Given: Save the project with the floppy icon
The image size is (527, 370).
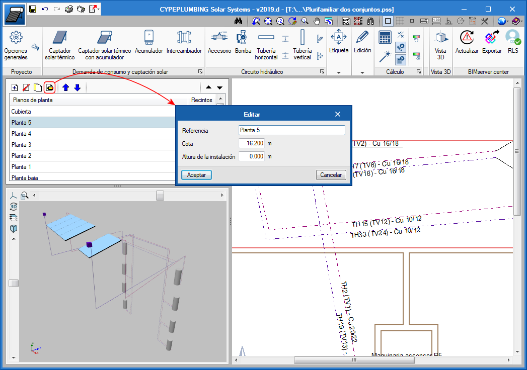Looking at the screenshot, I should (33, 9).
